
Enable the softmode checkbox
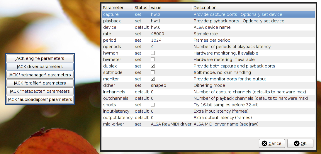[153, 72]
